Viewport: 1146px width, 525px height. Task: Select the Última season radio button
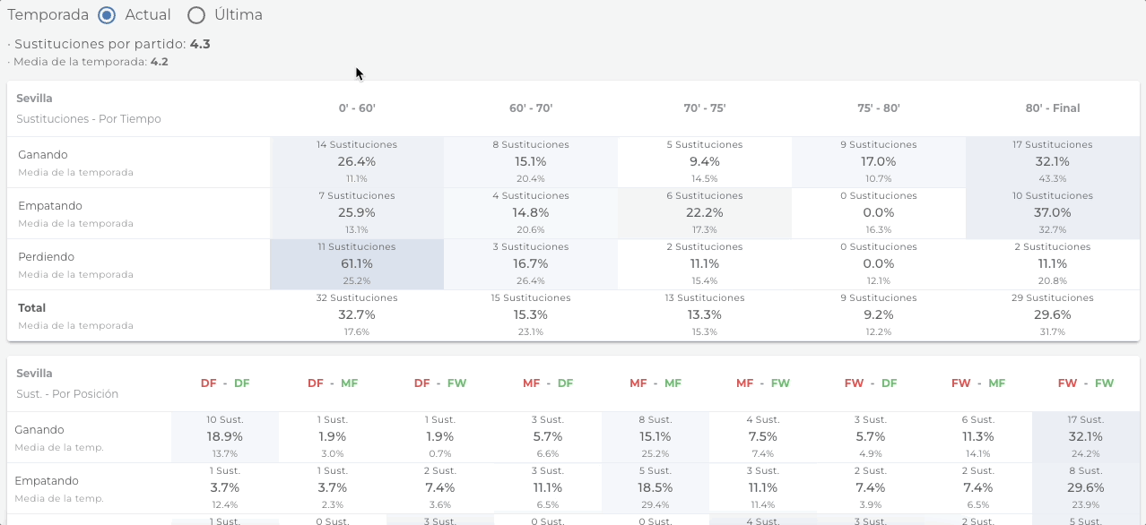coord(196,15)
